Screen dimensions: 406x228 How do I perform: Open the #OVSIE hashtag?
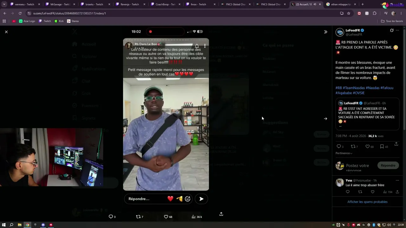click(x=359, y=93)
